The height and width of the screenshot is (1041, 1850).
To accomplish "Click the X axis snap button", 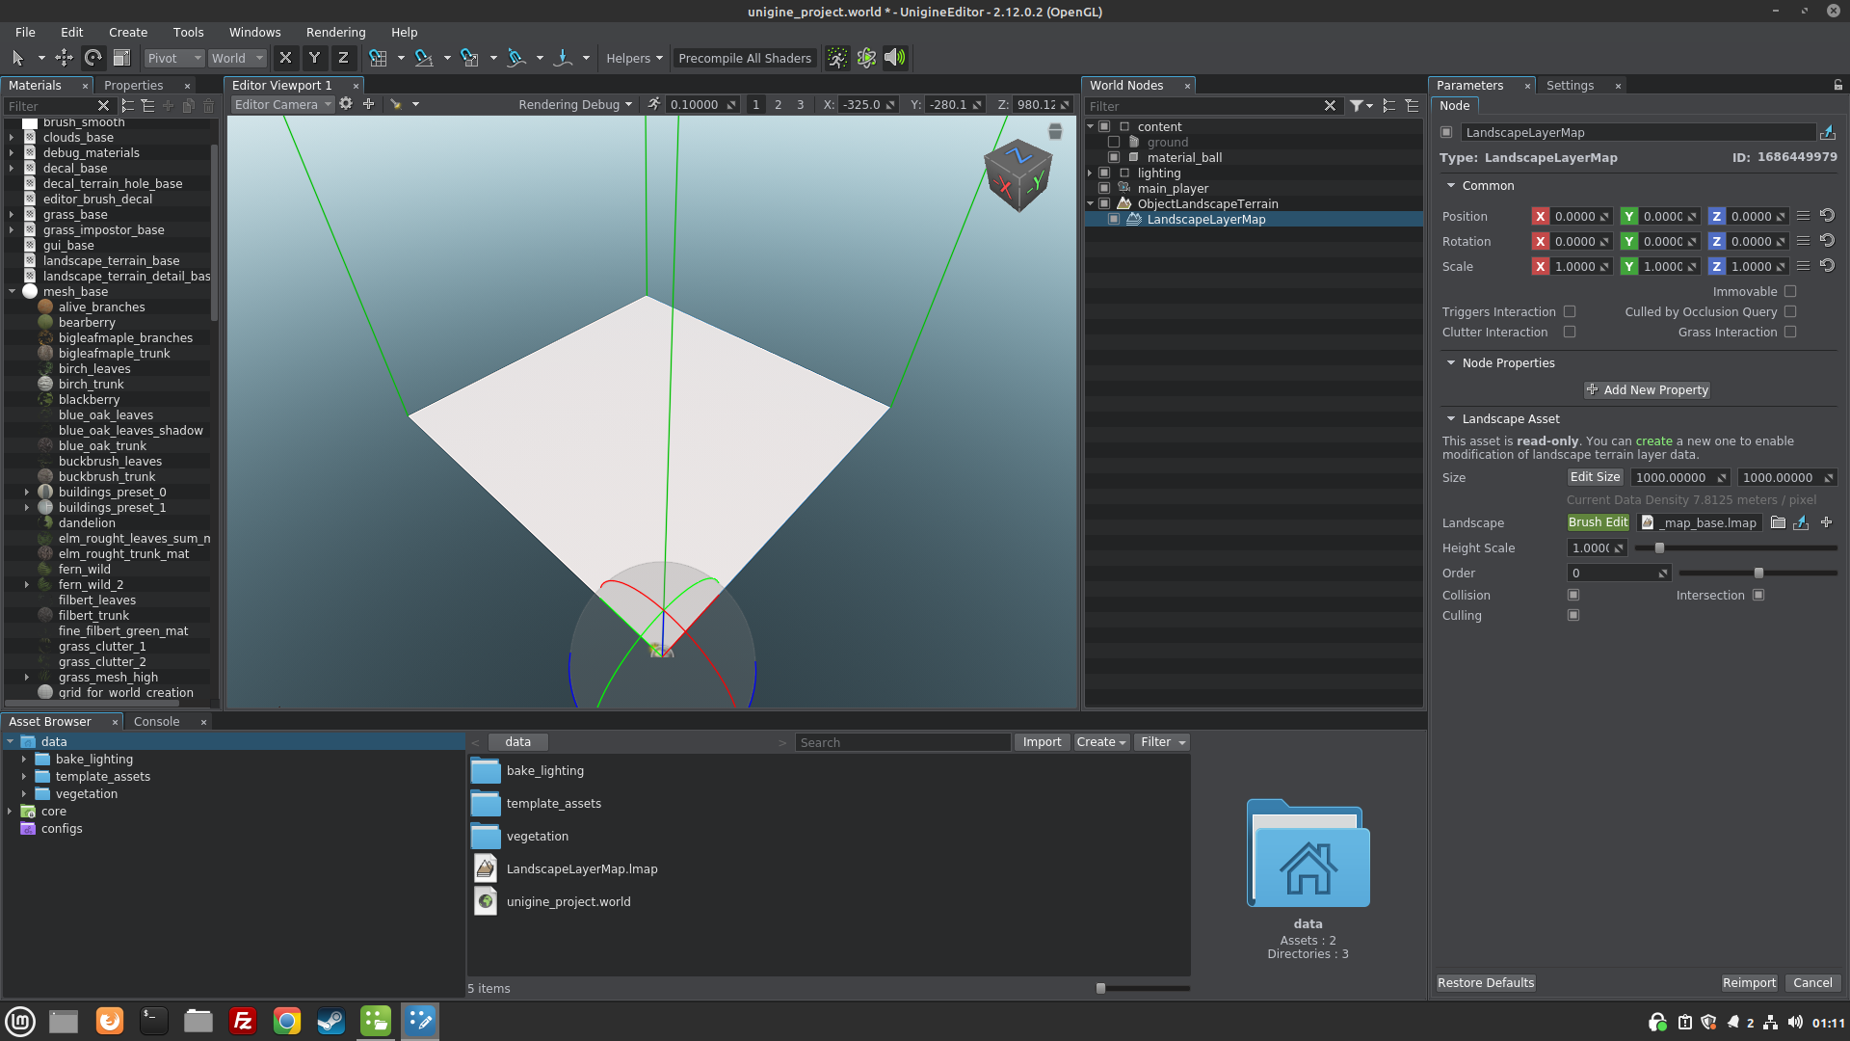I will pyautogui.click(x=285, y=58).
